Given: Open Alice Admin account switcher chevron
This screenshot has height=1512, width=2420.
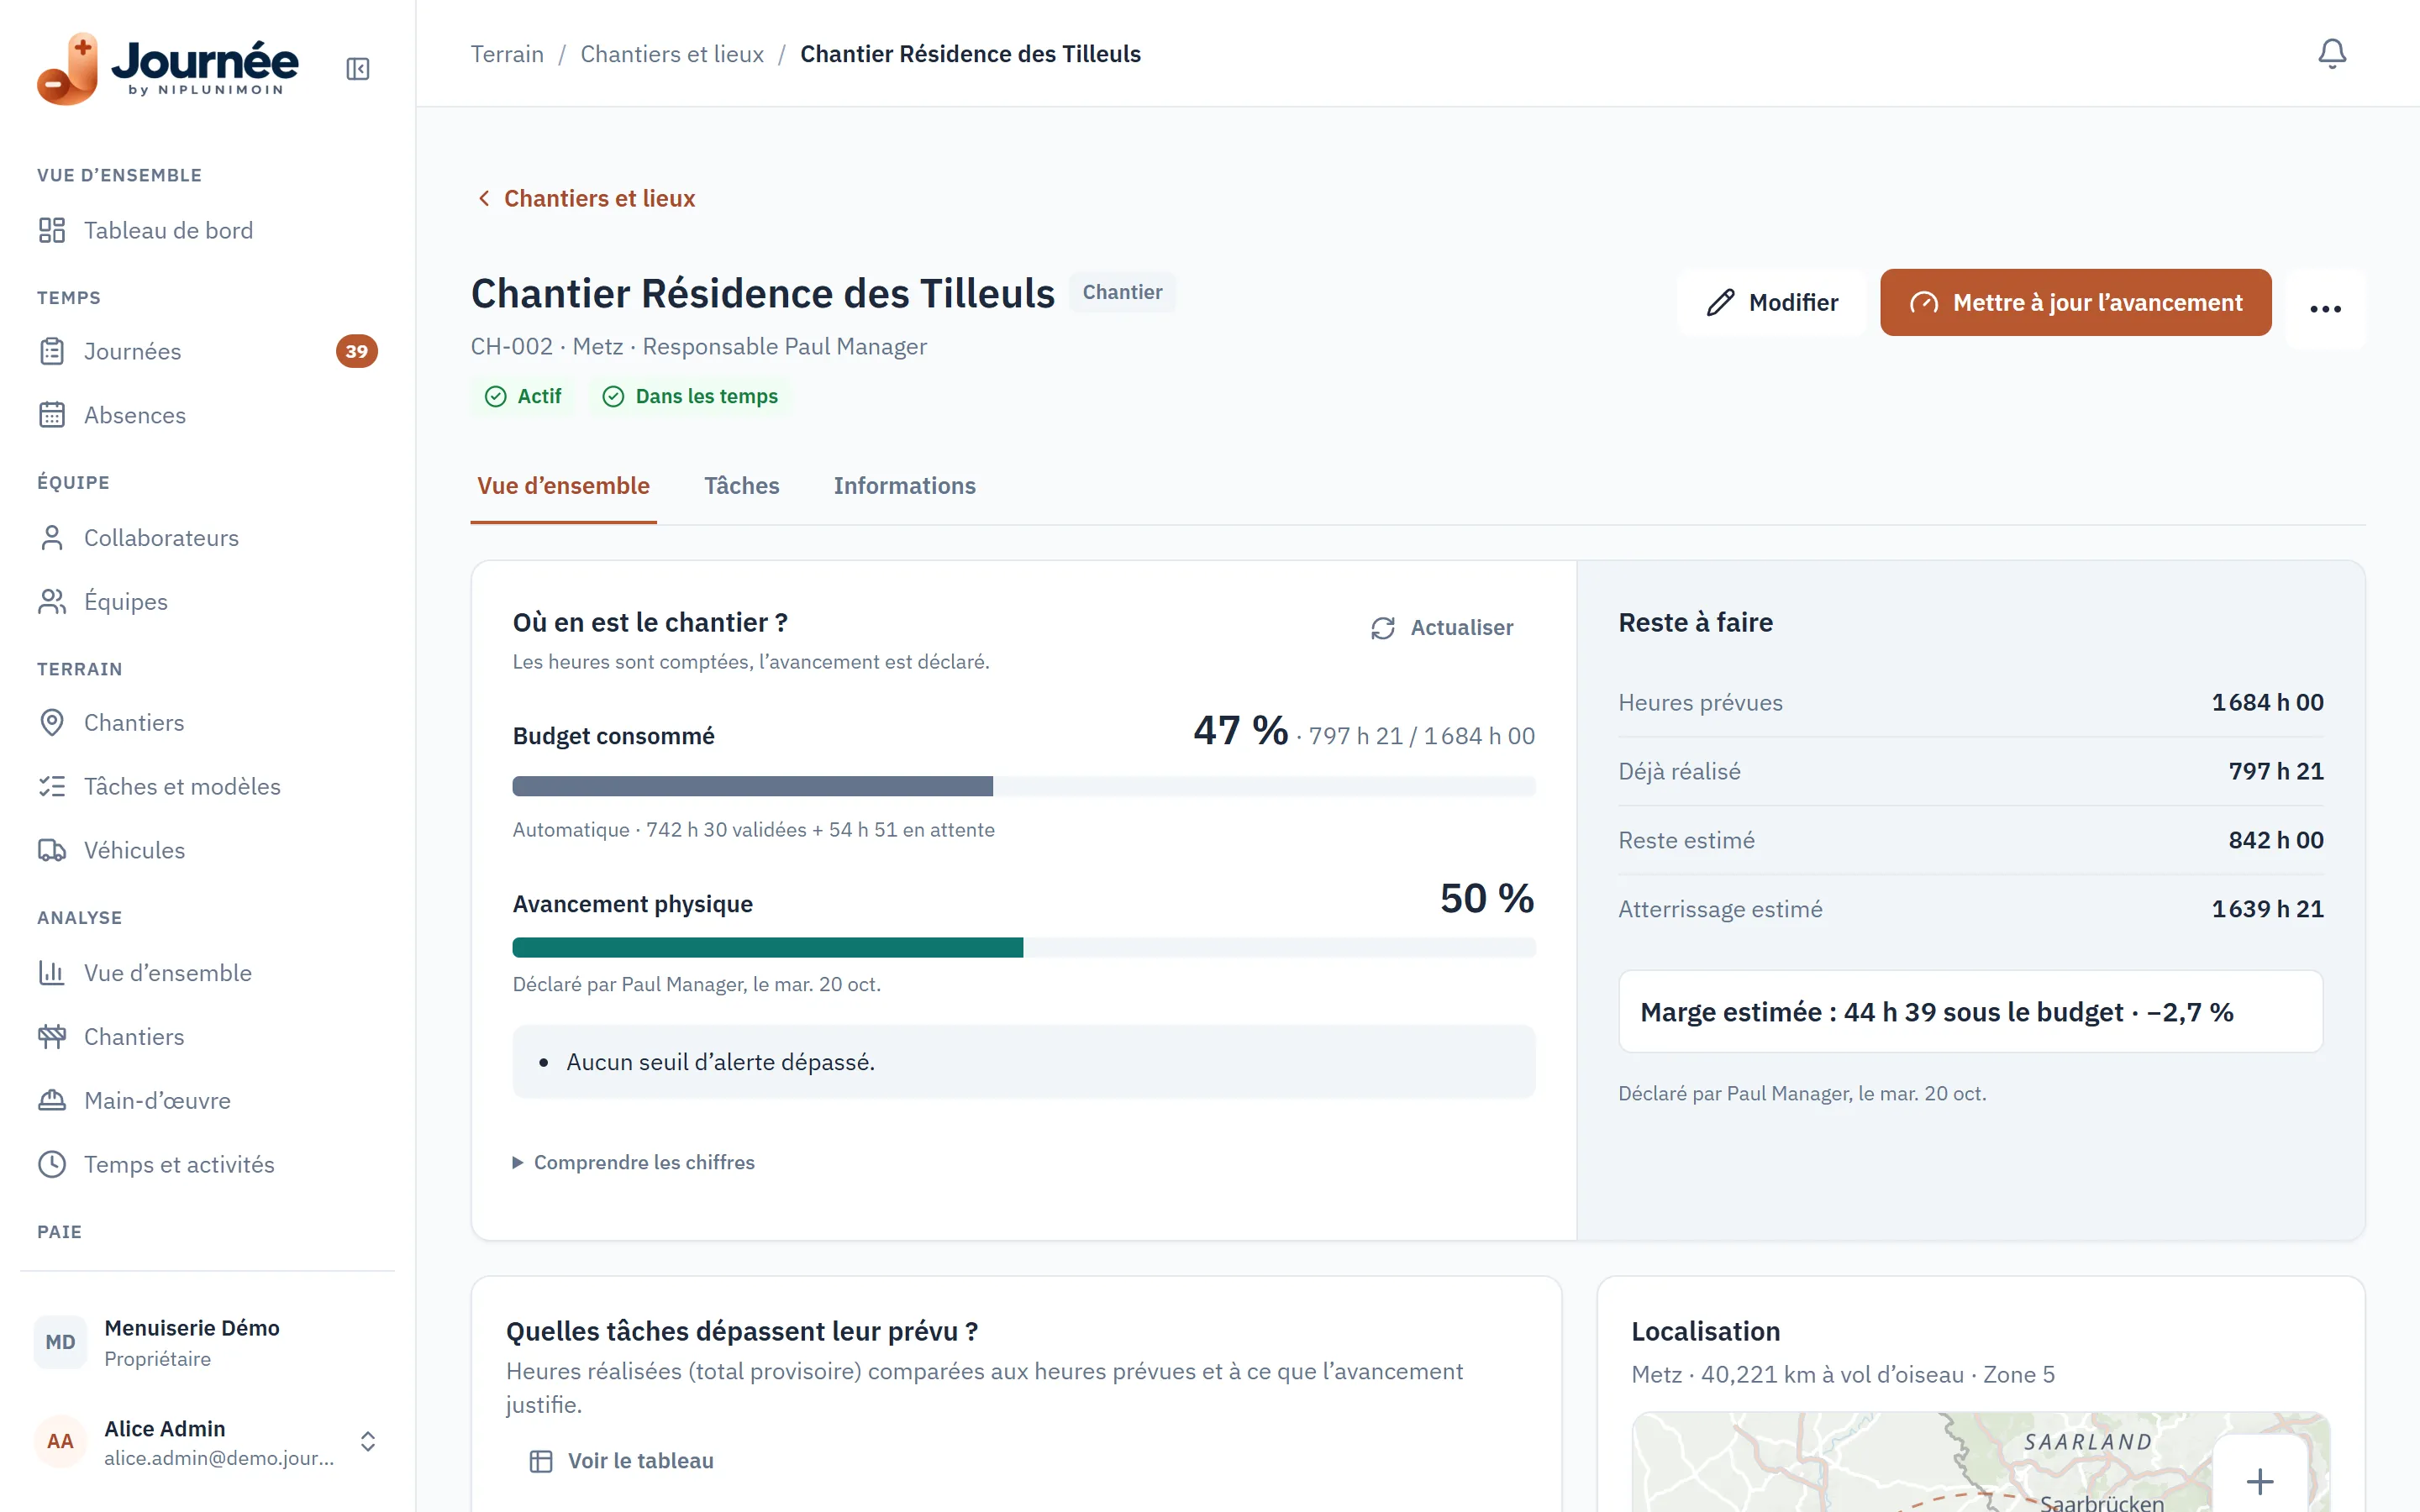Looking at the screenshot, I should click(x=368, y=1441).
